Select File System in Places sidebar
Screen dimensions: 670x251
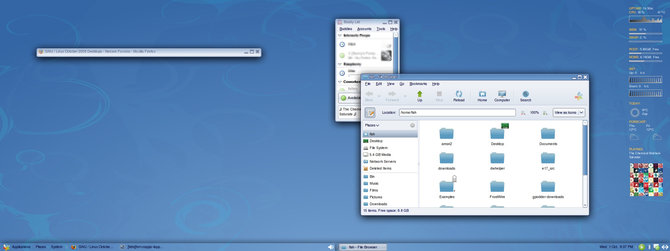(x=378, y=148)
